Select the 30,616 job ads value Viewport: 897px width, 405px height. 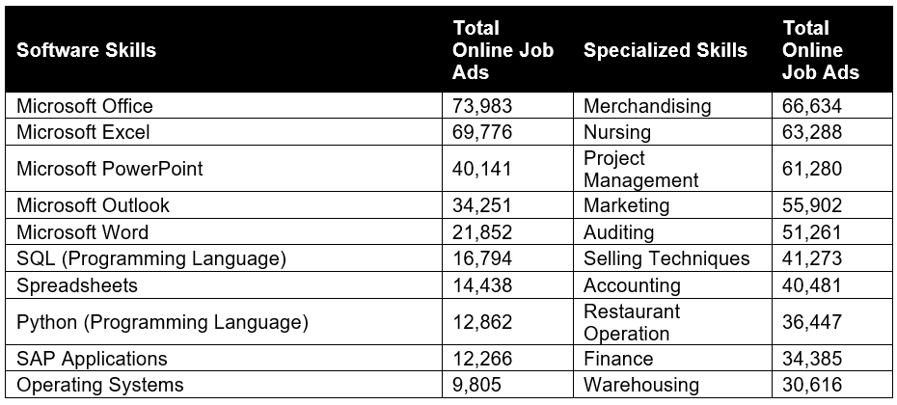[812, 385]
